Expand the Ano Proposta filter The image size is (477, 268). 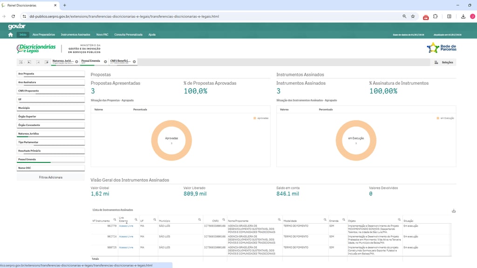pyautogui.click(x=50, y=74)
